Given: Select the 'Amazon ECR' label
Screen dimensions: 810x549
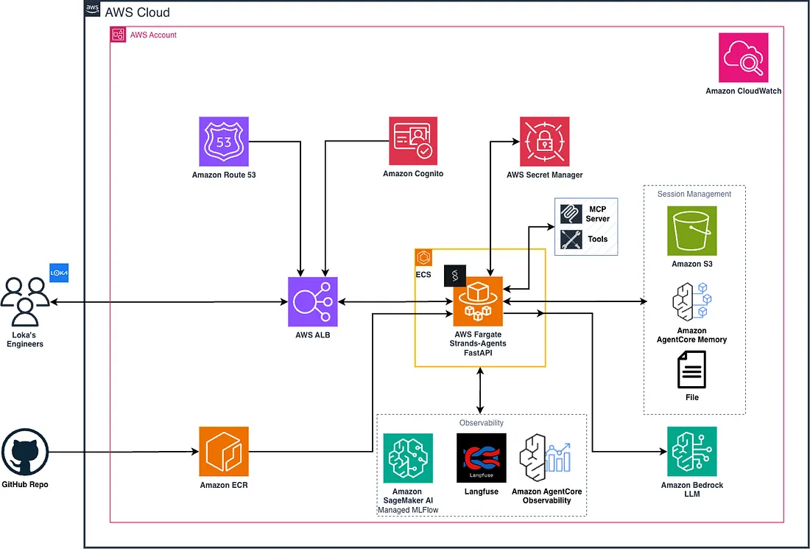Looking at the screenshot, I should pos(224,485).
